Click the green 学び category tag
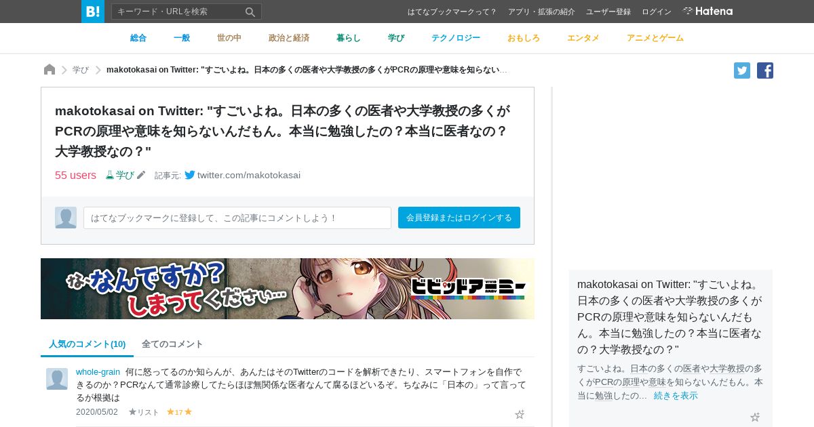The width and height of the screenshot is (814, 427). [120, 175]
